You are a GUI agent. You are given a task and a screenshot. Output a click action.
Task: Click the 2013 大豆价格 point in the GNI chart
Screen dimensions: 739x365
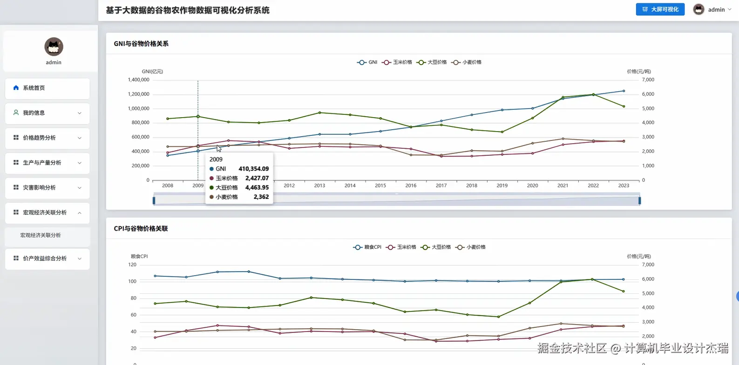pyautogui.click(x=319, y=113)
